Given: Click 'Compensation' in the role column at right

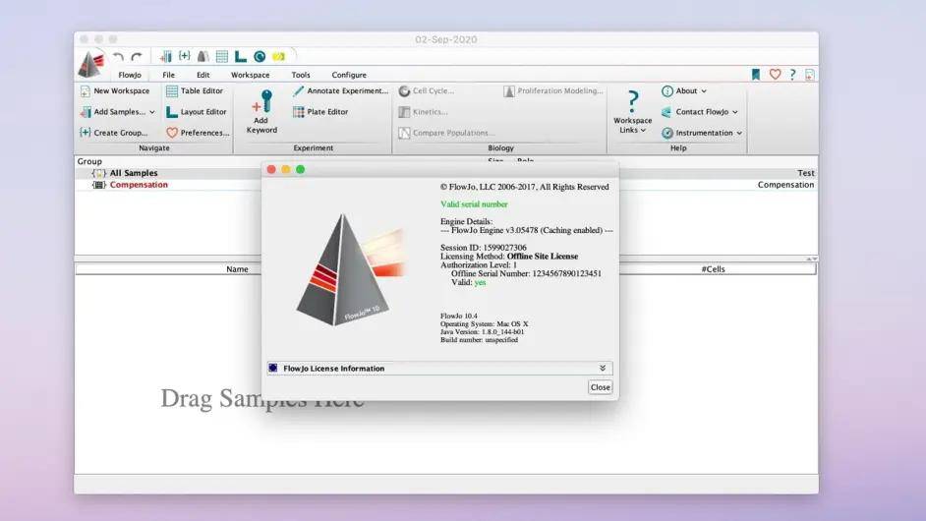Looking at the screenshot, I should tap(785, 185).
